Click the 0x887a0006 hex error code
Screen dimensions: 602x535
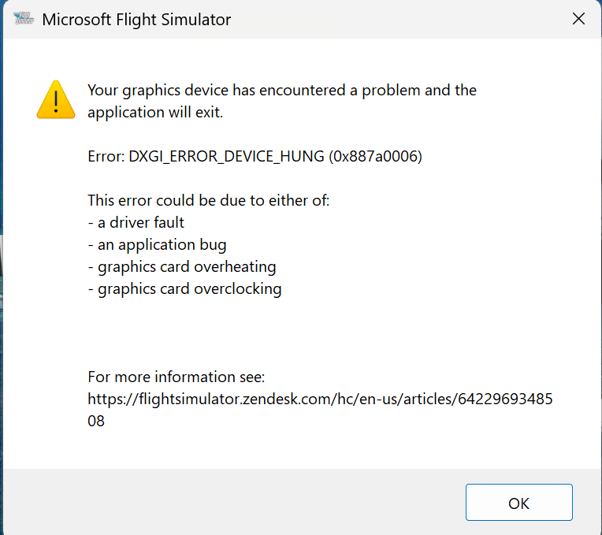pos(377,157)
